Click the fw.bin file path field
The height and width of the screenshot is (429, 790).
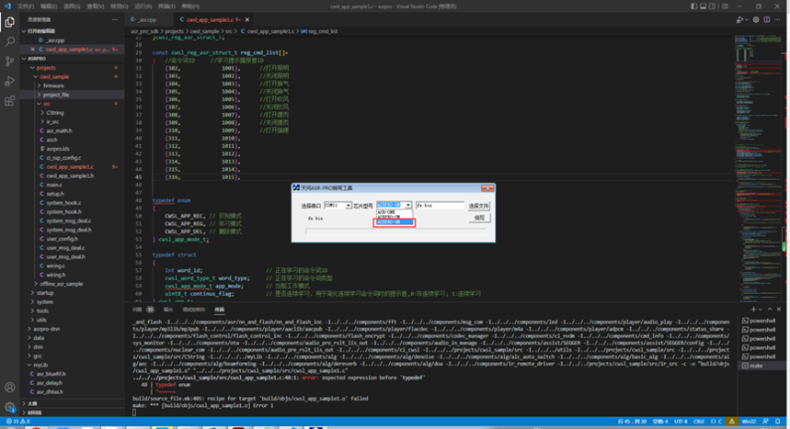click(x=440, y=206)
